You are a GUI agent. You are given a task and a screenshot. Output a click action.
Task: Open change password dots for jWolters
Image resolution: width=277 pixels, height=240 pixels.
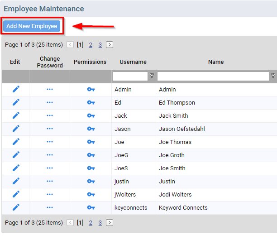click(x=50, y=194)
